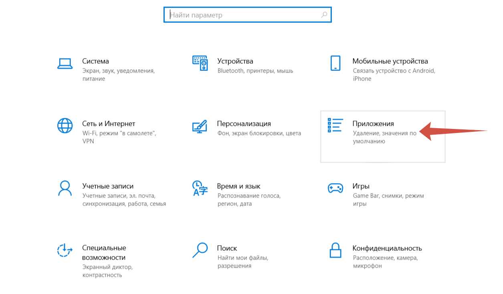
Task: Click the person icon for Учетные записи
Action: pyautogui.click(x=65, y=188)
